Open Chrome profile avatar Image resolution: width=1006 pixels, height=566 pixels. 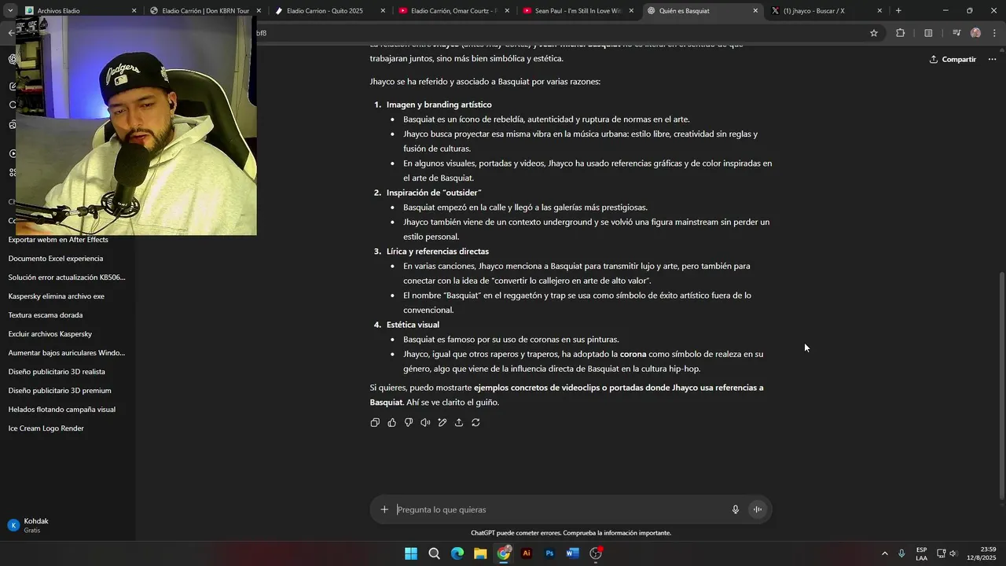point(975,33)
